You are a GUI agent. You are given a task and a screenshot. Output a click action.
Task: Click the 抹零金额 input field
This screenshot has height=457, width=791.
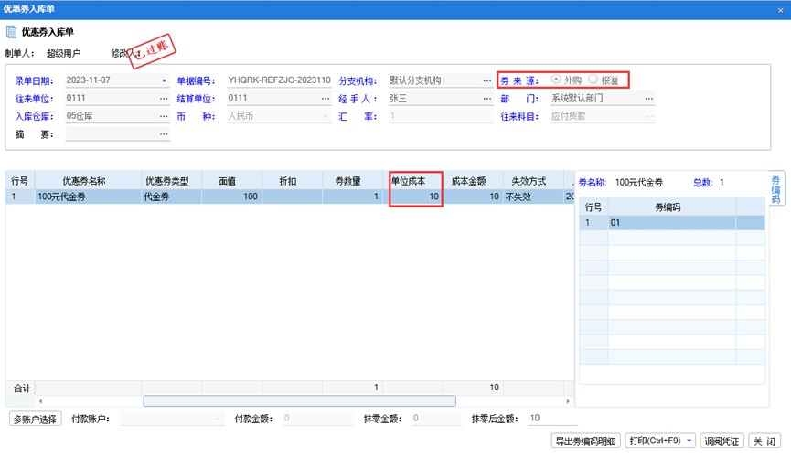[437, 419]
